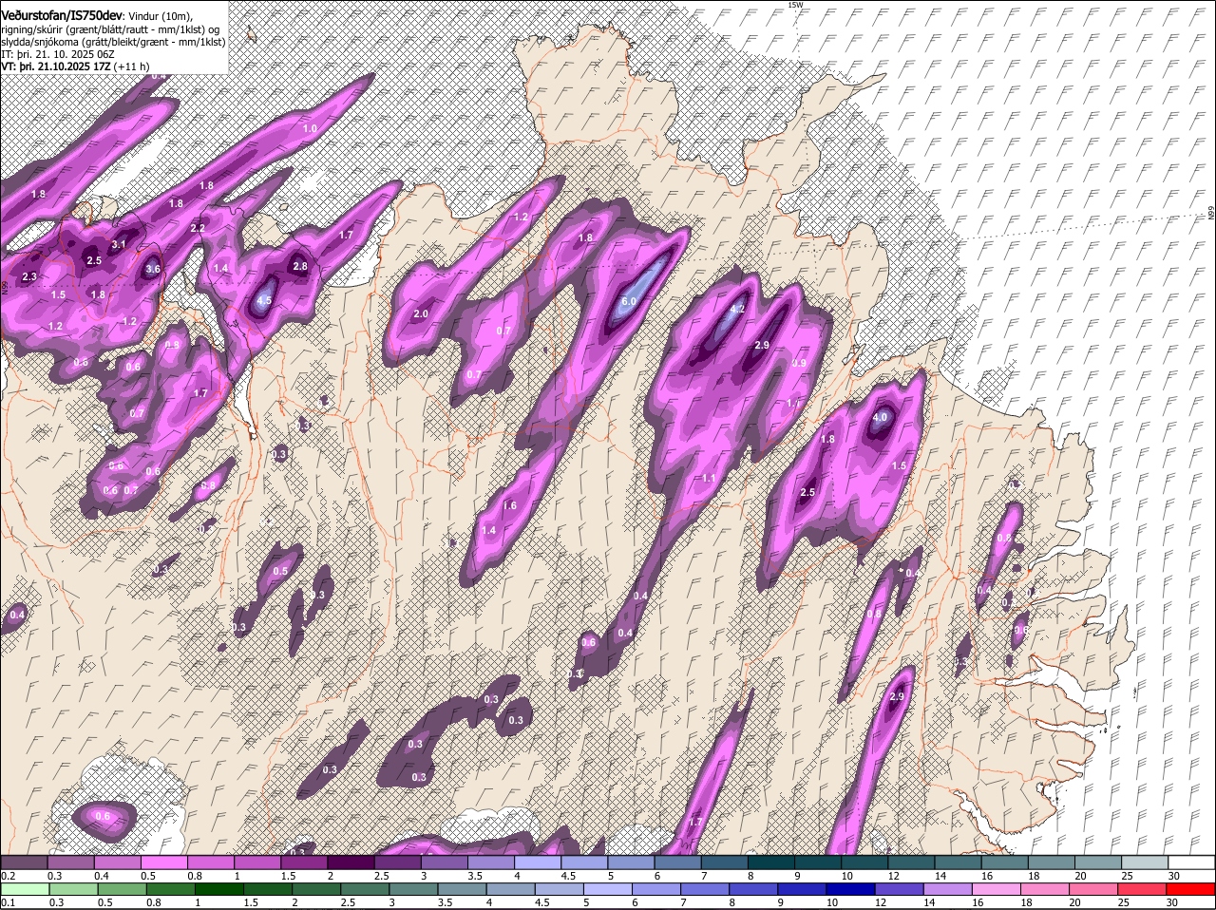Click the 3.6 precipitation value label
The height and width of the screenshot is (910, 1216).
tap(153, 270)
